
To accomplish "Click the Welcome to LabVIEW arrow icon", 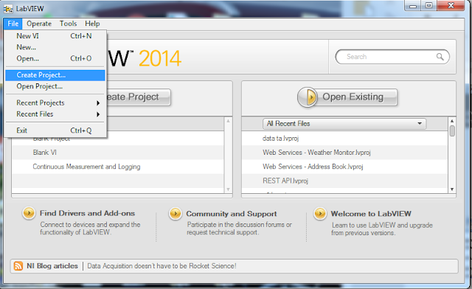I will click(x=319, y=214).
